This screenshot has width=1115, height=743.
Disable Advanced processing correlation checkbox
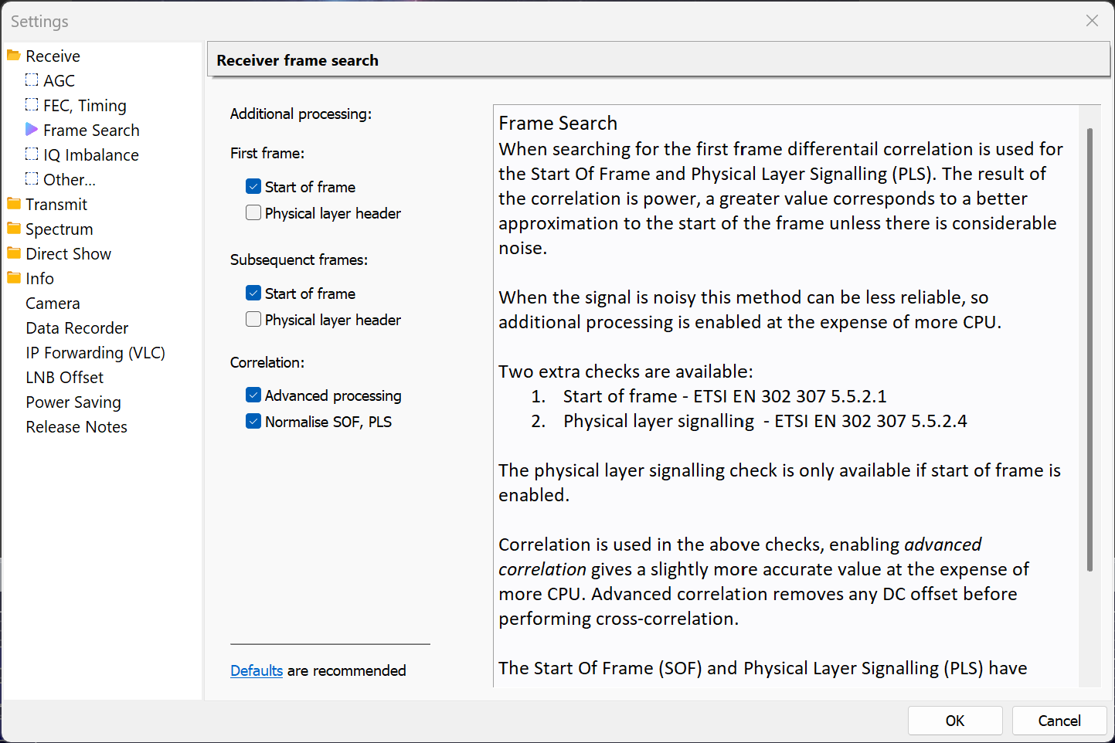pyautogui.click(x=253, y=395)
